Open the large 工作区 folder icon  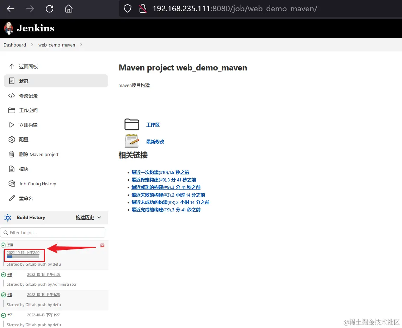click(x=132, y=125)
